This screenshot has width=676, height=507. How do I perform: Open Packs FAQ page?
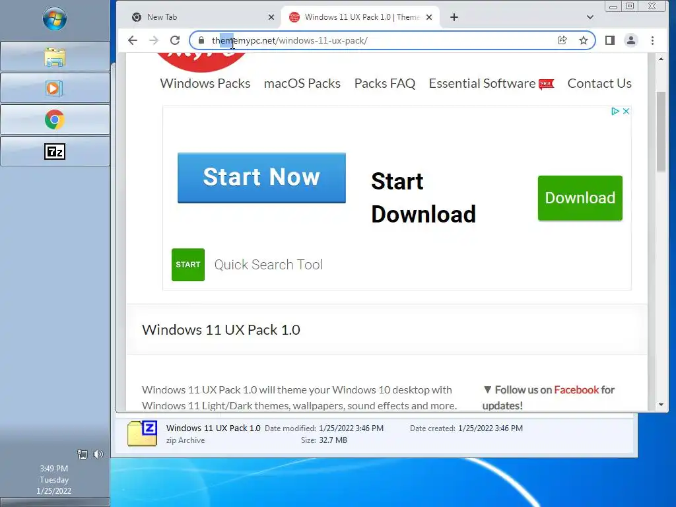(x=385, y=83)
